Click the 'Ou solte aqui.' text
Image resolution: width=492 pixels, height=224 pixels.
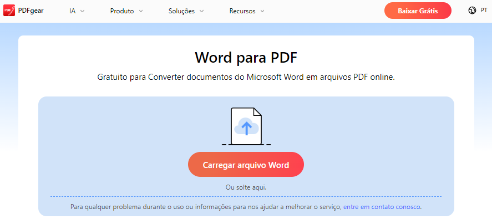(x=246, y=187)
